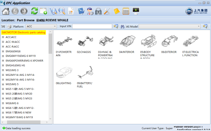Click tree horizontal scrollbar left arrow
The image size is (211, 131).
click(x=2, y=122)
